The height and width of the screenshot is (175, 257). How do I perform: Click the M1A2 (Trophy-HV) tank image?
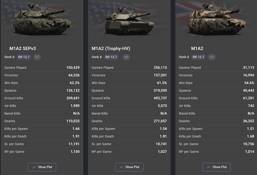click(129, 21)
